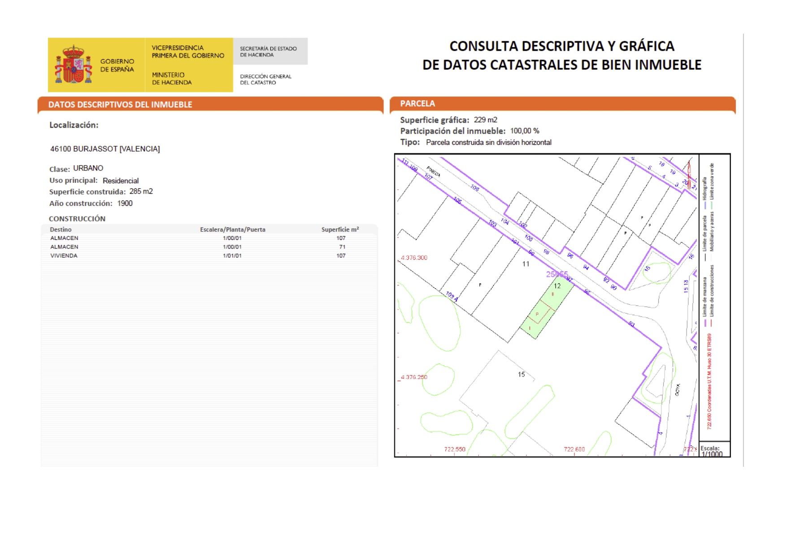This screenshot has height=556, width=787.
Task: Click the MINISTERIO DE HACIENDA logo block
Action: pos(172,78)
